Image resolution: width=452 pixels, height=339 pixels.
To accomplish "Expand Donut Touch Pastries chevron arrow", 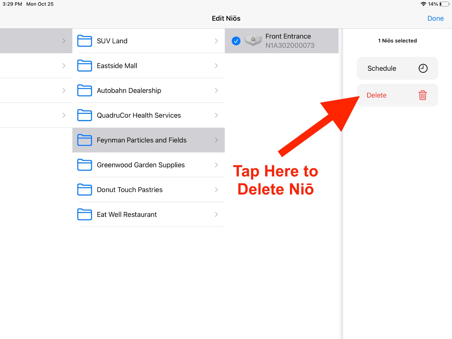I will click(216, 190).
